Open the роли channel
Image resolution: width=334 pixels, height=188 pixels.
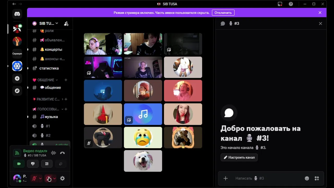point(50,31)
